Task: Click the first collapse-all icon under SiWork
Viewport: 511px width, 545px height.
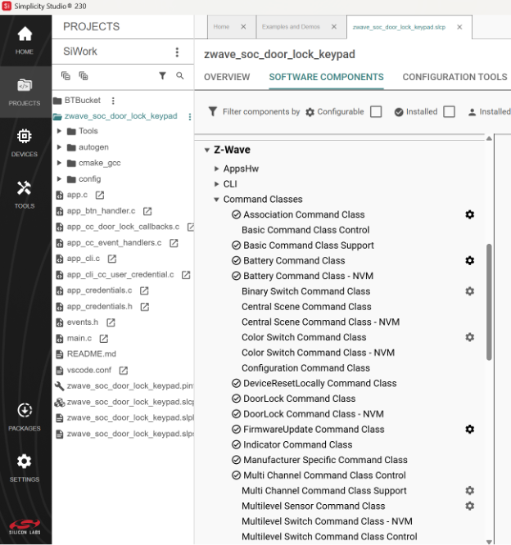Action: (66, 76)
